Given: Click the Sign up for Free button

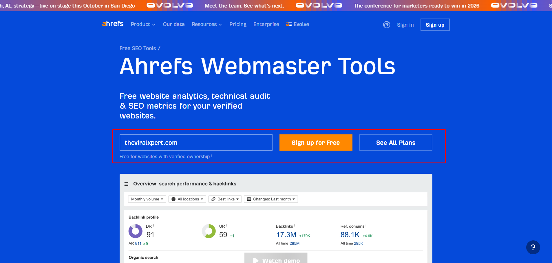Looking at the screenshot, I should click(x=316, y=143).
